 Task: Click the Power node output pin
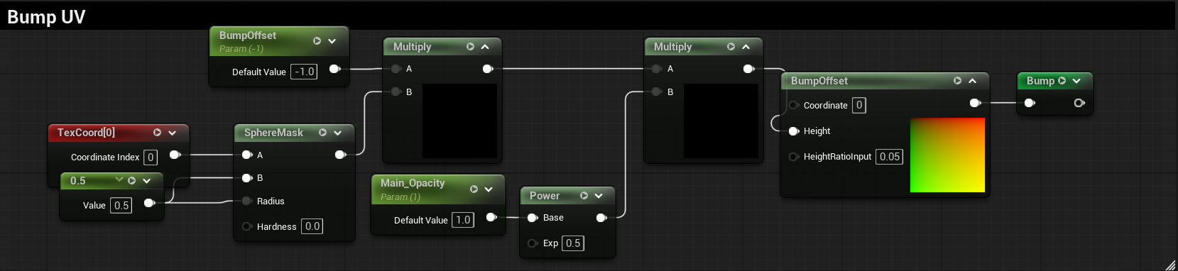601,218
